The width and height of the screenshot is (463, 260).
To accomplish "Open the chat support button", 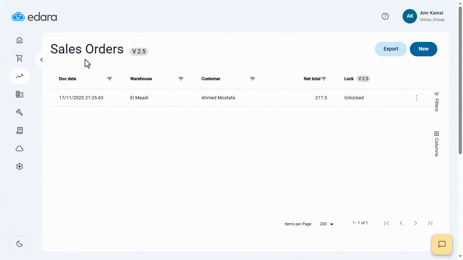I will [x=442, y=244].
